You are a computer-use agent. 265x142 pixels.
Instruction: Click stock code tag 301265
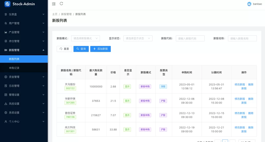tap(70, 103)
